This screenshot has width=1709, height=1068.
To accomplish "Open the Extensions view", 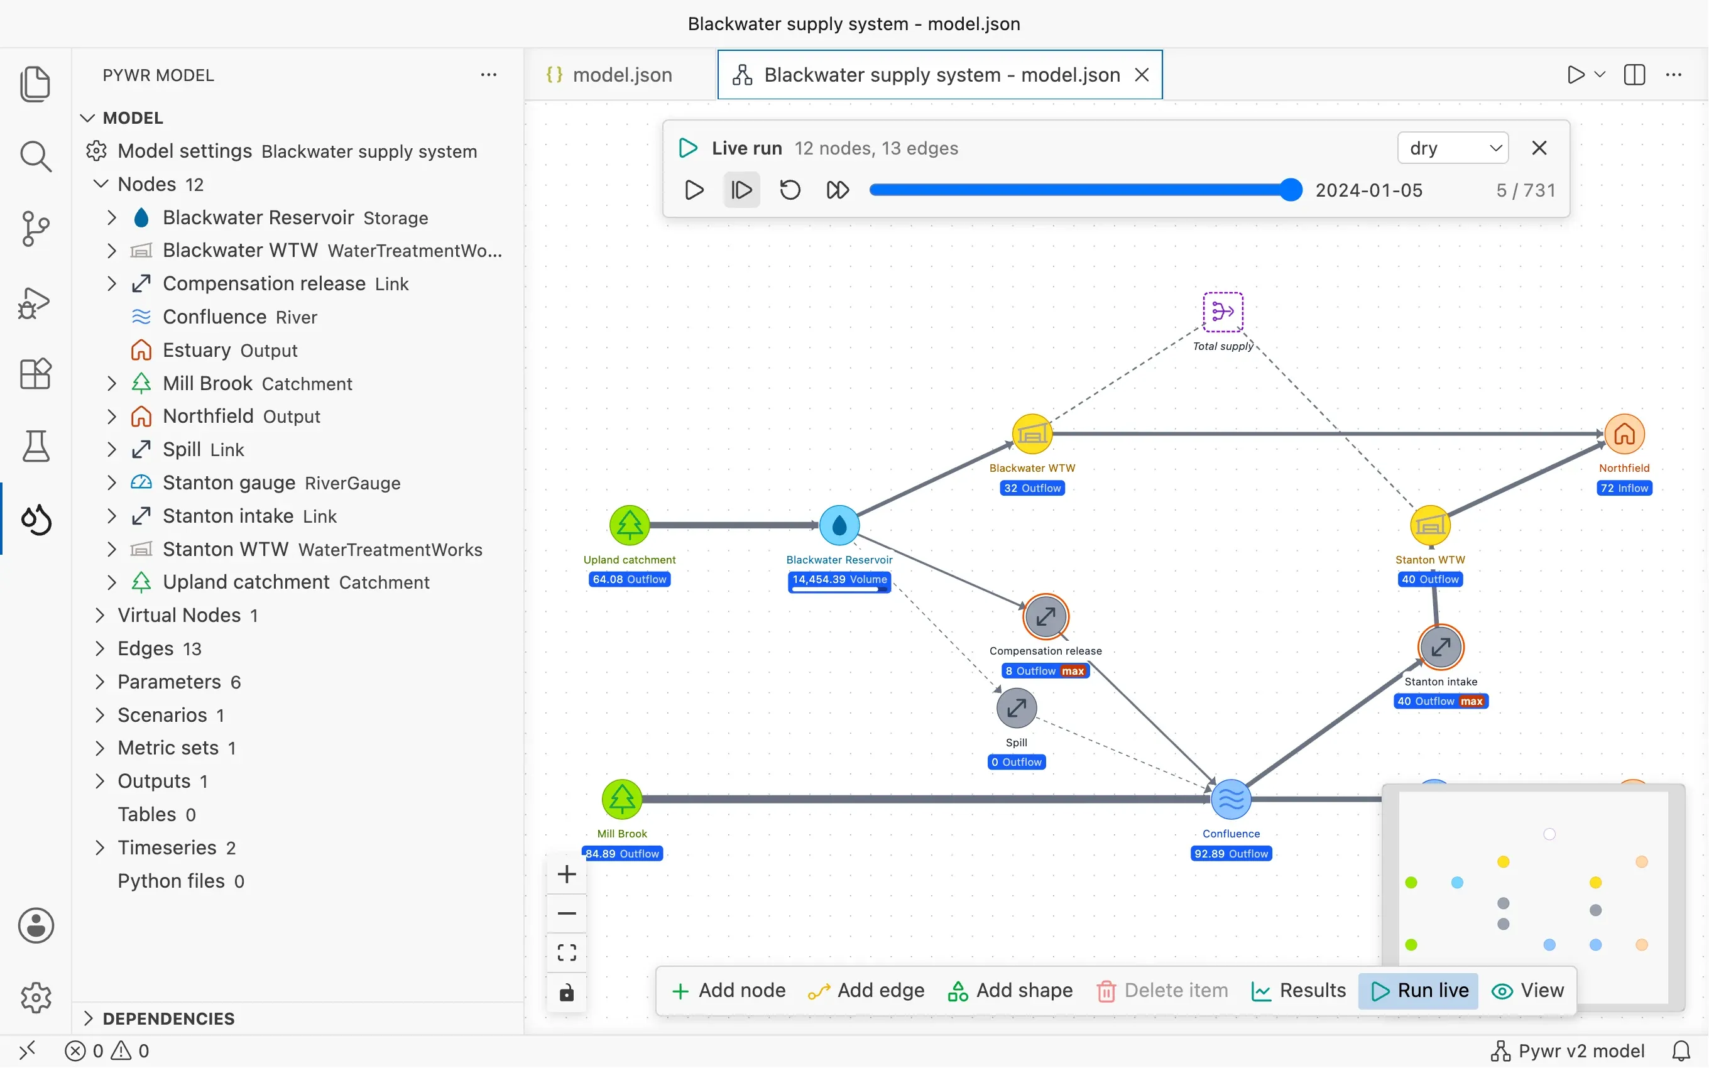I will [35, 374].
